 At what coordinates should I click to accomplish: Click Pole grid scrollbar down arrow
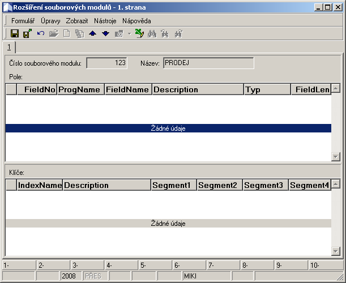click(x=335, y=157)
